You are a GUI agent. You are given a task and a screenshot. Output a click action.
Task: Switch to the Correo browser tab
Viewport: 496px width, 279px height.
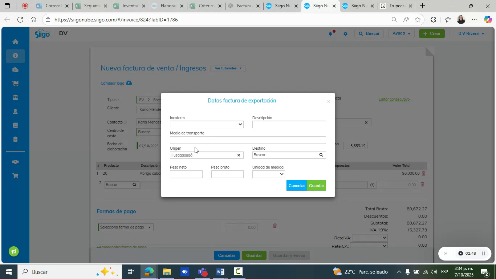(x=52, y=6)
